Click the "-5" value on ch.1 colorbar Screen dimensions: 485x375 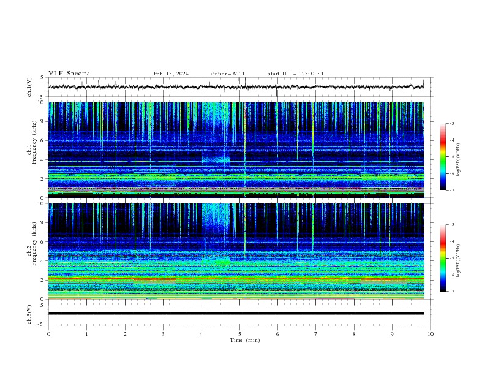coord(452,157)
